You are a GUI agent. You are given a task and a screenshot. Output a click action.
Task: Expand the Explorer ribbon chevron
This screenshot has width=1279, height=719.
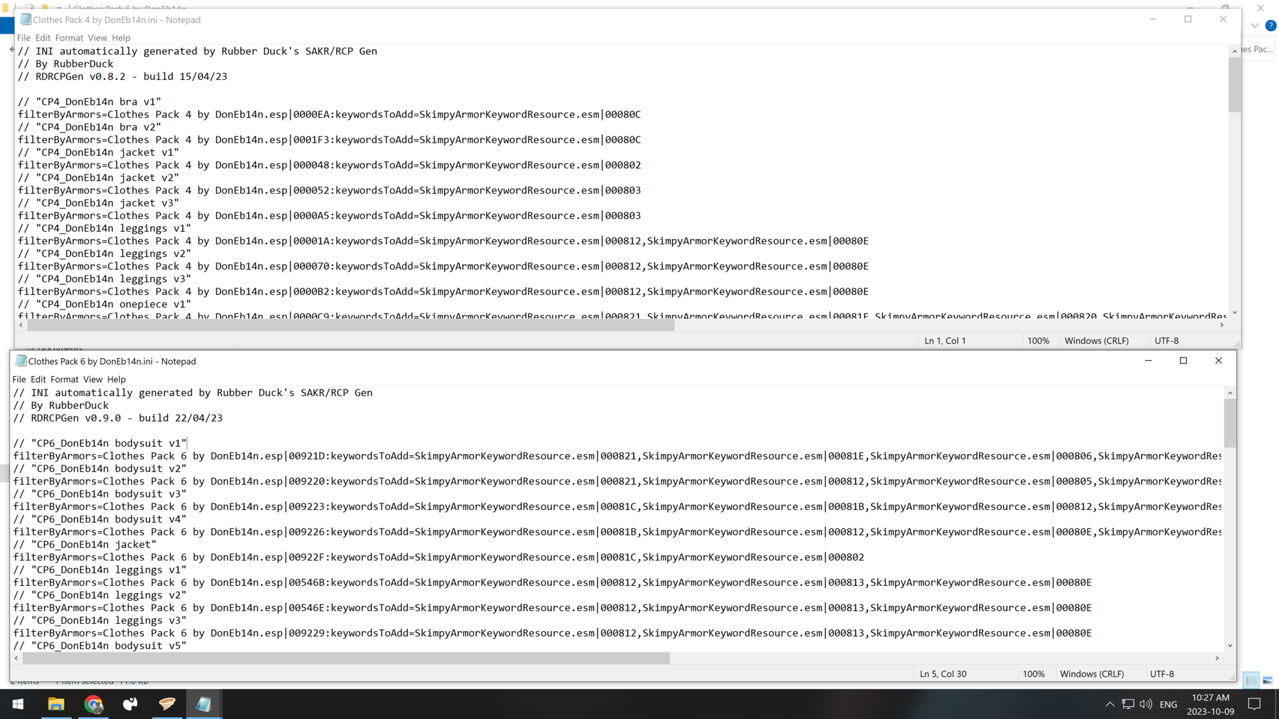[x=1255, y=26]
